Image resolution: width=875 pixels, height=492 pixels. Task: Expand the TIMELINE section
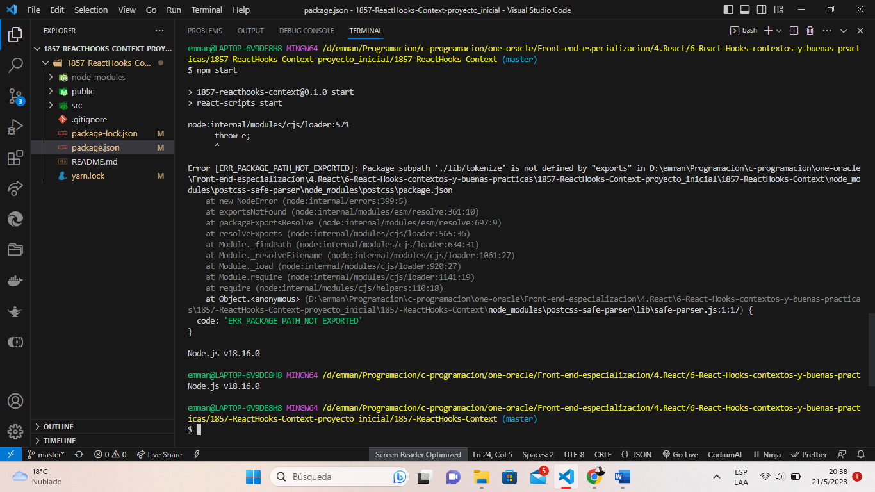pos(102,441)
